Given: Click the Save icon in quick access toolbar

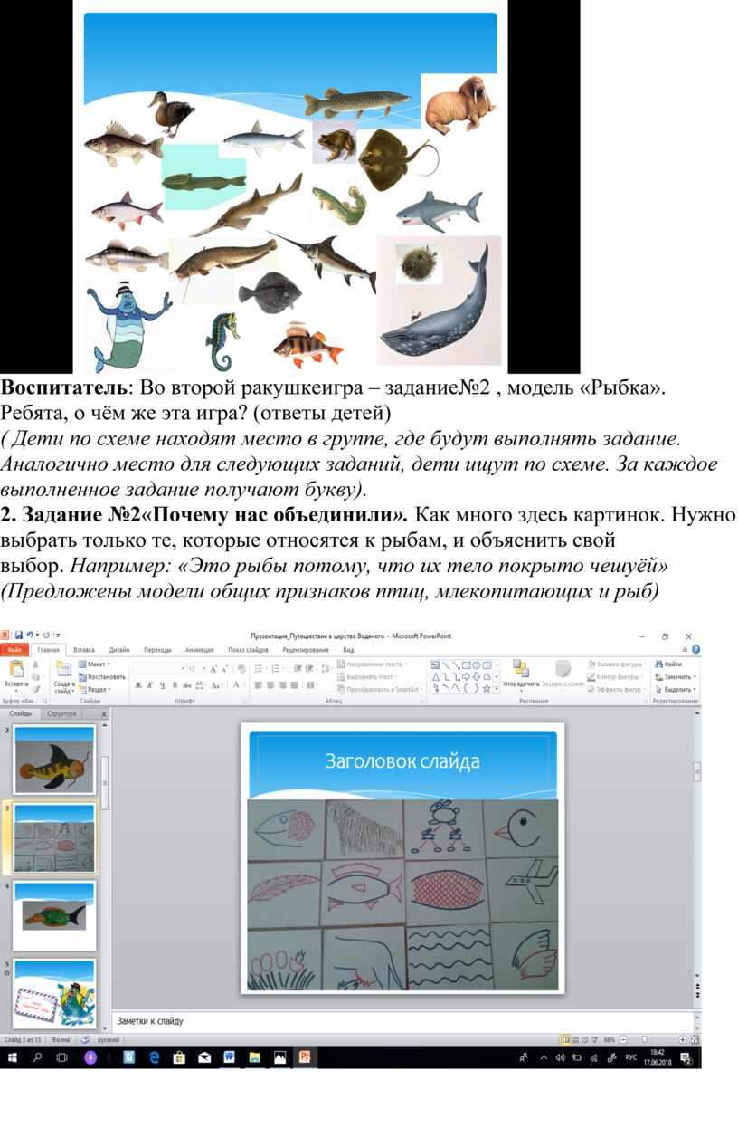Looking at the screenshot, I should click(18, 636).
